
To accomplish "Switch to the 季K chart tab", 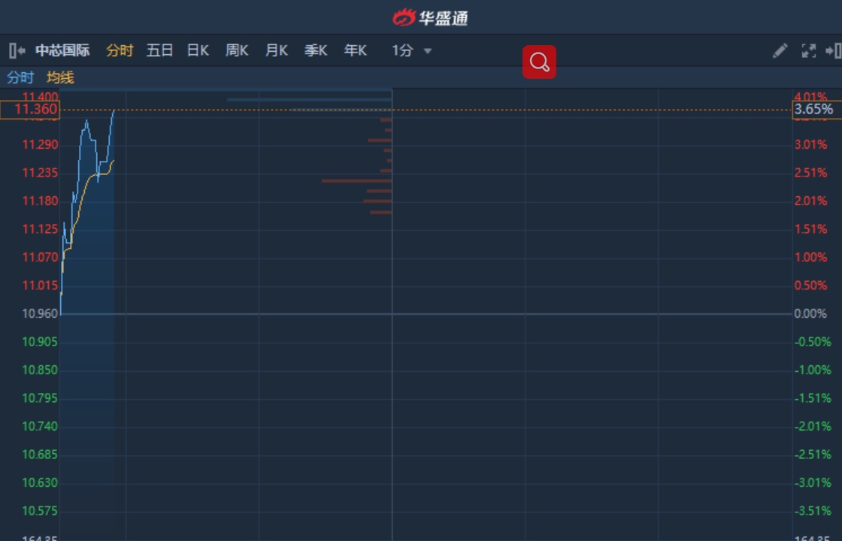I will click(316, 50).
